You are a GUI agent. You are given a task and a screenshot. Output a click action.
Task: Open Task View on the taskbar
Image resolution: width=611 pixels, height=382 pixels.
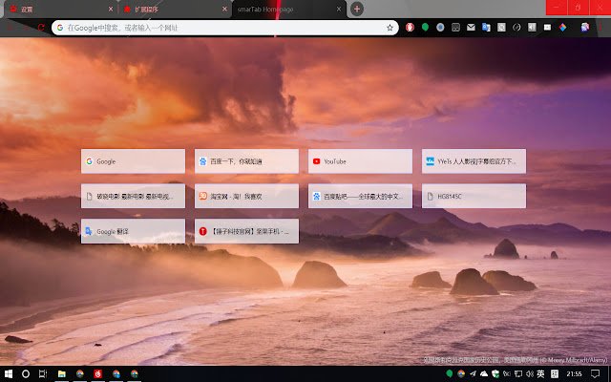(43, 373)
